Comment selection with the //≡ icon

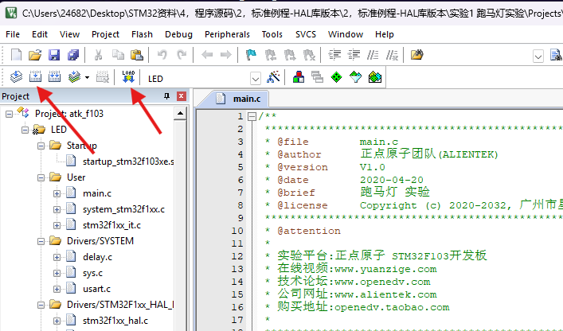373,55
